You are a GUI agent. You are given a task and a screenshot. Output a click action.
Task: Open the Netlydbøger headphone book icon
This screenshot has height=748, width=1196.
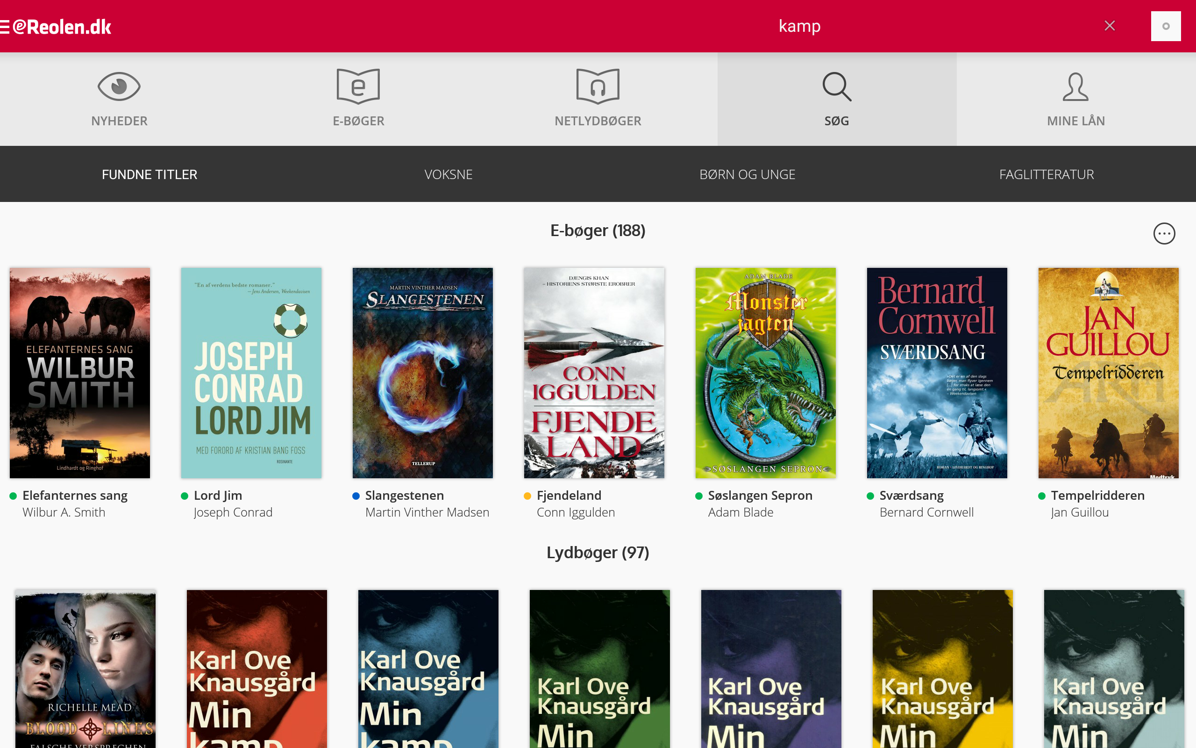coord(598,87)
